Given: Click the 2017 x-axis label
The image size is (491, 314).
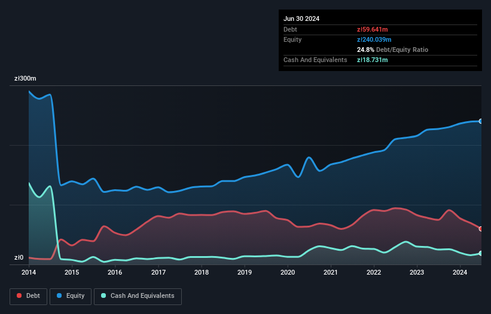Looking at the screenshot, I should point(158,272).
